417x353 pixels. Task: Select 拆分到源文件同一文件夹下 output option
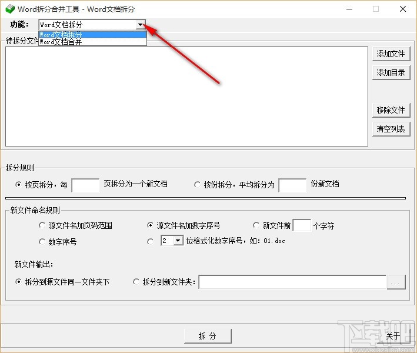click(18, 282)
